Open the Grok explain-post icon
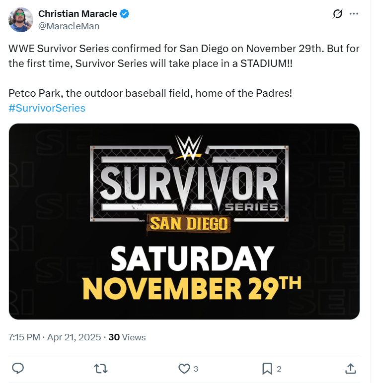This screenshot has height=383, width=375. pos(338,14)
